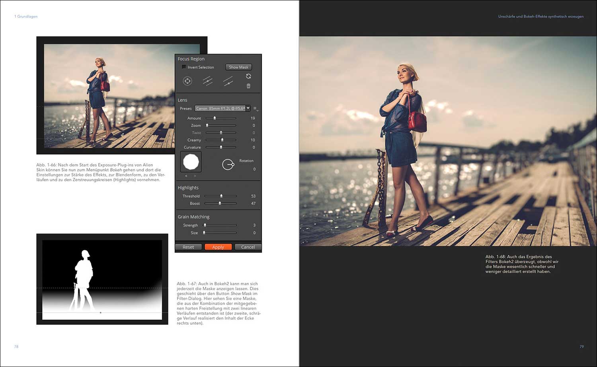
Task: Click page number 78
Action: (16, 347)
